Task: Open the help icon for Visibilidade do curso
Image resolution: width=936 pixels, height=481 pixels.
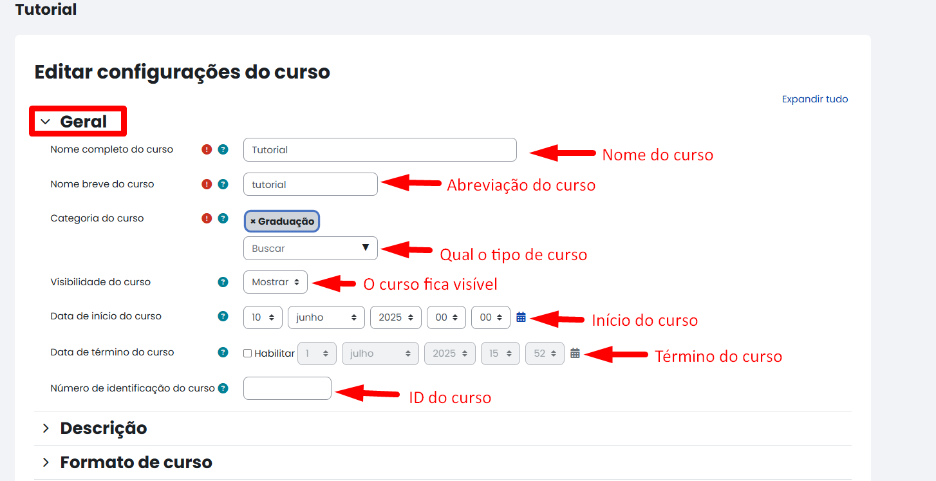Action: pyautogui.click(x=223, y=281)
